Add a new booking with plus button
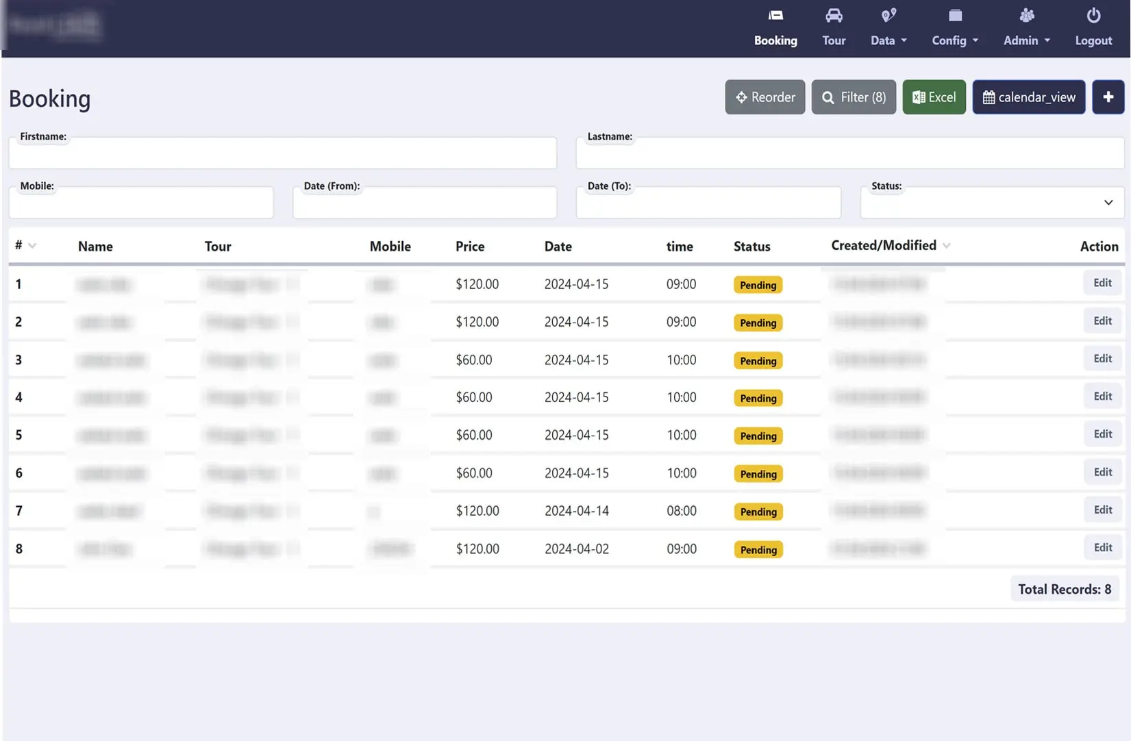This screenshot has width=1131, height=741. (1108, 97)
